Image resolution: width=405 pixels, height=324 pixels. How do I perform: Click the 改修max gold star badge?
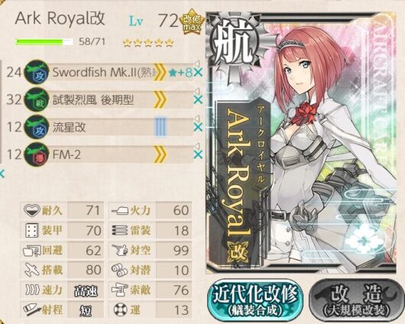(x=192, y=22)
